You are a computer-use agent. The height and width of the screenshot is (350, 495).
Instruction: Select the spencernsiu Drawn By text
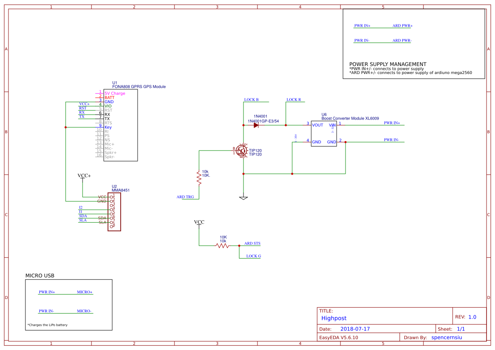446,338
